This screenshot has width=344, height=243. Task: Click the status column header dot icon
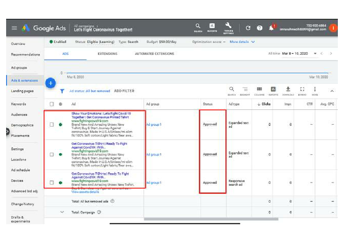(60, 104)
